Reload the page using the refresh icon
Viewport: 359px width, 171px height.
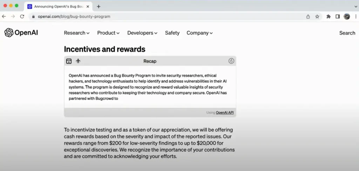coord(22,16)
